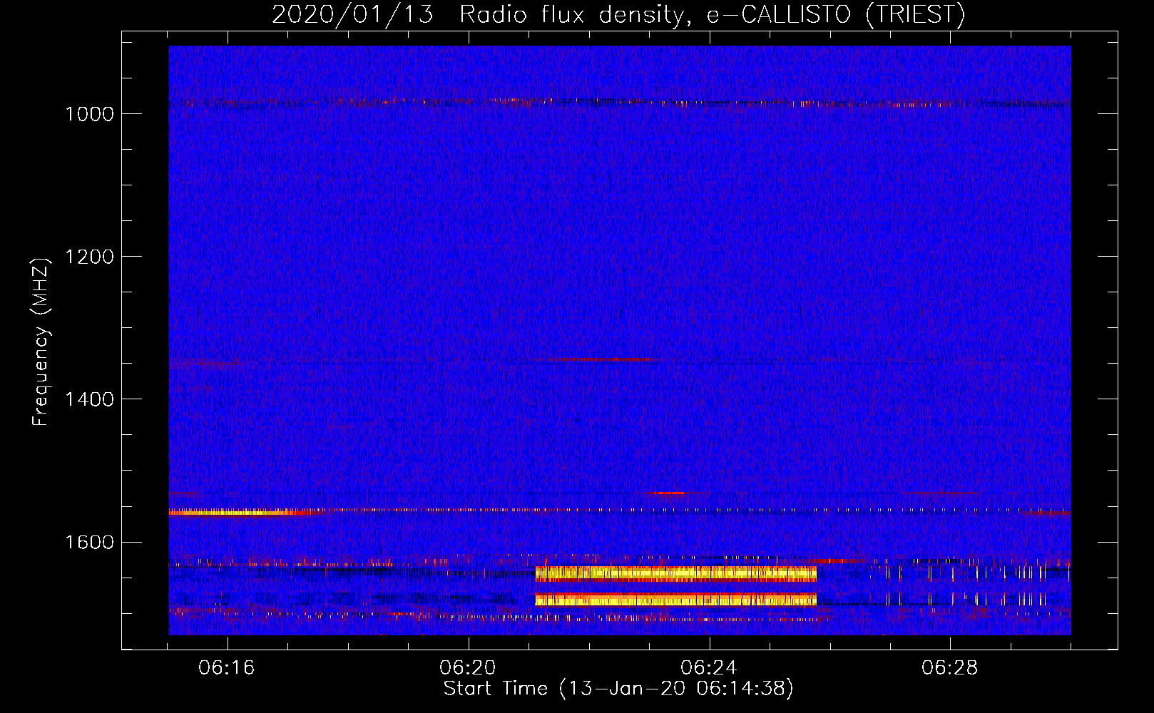Image resolution: width=1154 pixels, height=713 pixels.
Task: Click the '06:16' time tick label
Action: 227,668
